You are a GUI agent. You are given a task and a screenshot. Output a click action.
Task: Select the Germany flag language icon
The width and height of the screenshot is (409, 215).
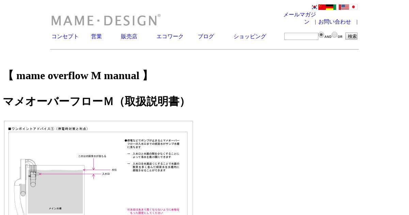tap(330, 7)
